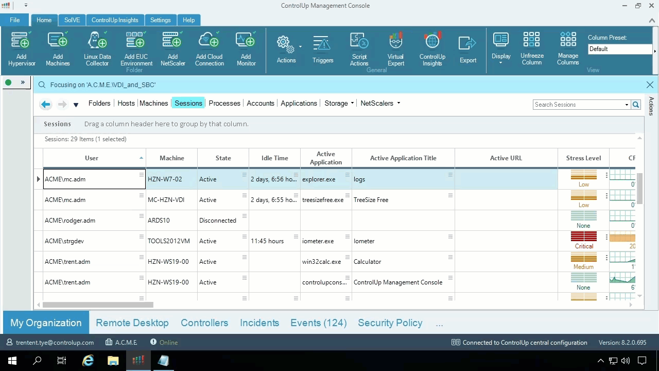Expand the left pane with double chevron
Image resolution: width=659 pixels, height=371 pixels.
23,82
